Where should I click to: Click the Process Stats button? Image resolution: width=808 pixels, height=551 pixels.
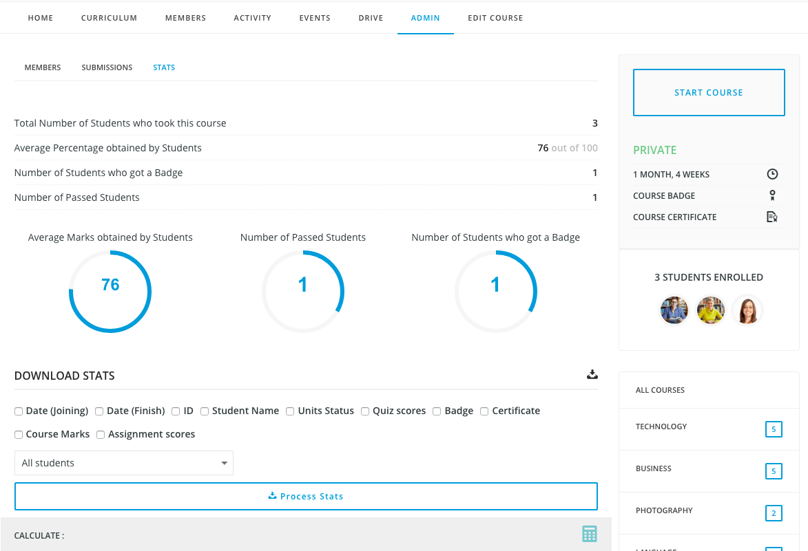click(x=306, y=496)
